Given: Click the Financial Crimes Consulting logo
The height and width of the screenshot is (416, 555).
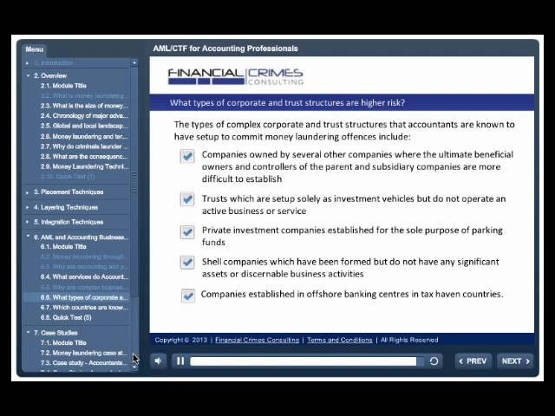Looking at the screenshot, I should [x=235, y=76].
